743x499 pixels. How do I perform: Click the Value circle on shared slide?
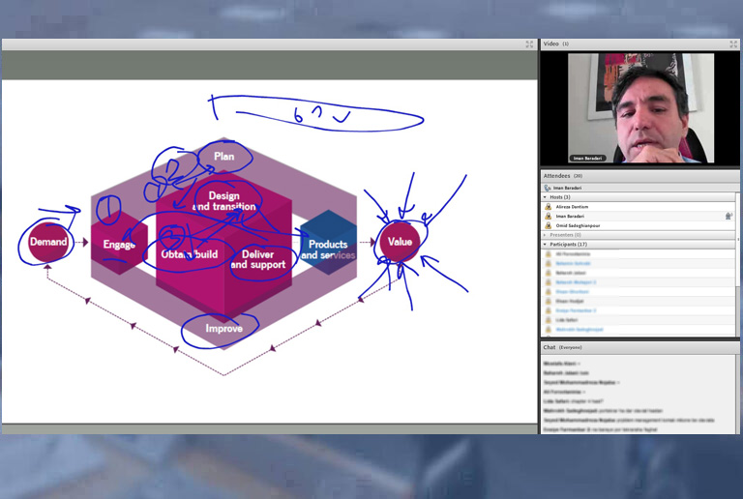click(399, 241)
